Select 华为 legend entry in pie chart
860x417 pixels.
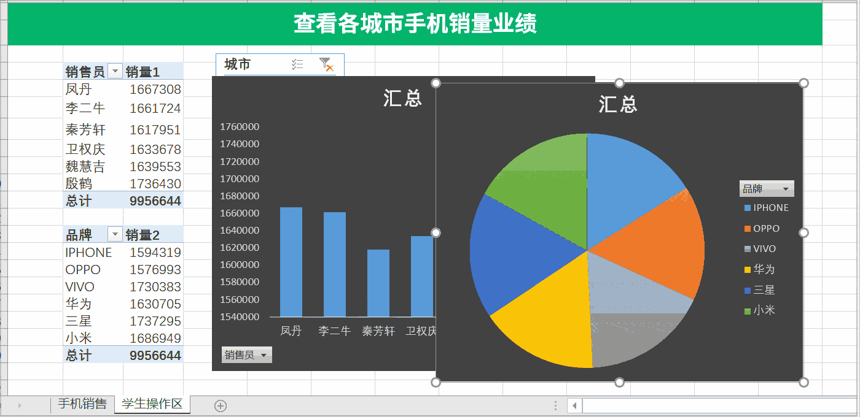tap(760, 269)
